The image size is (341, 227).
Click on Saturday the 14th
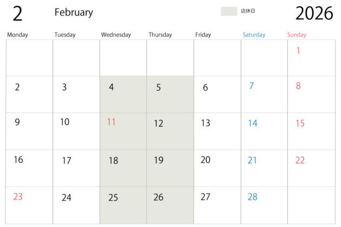253,123
